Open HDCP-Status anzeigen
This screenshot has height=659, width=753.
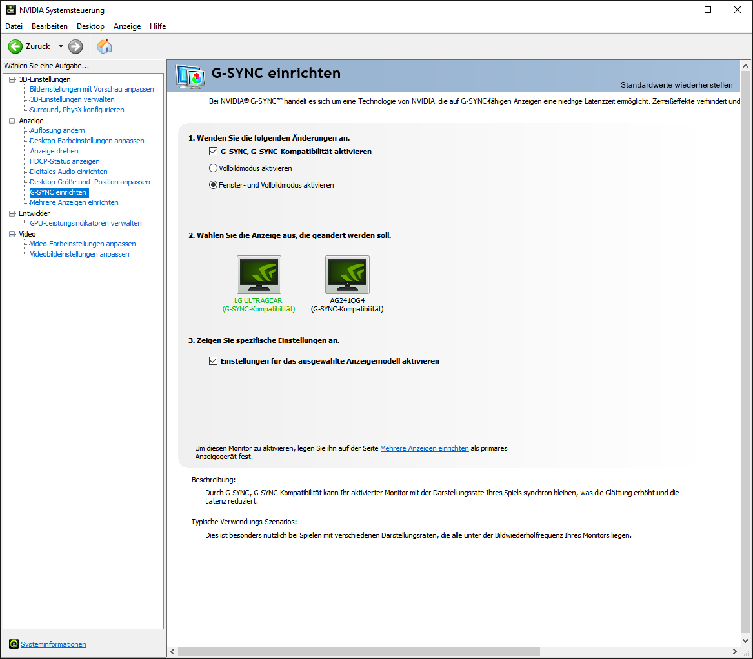65,161
